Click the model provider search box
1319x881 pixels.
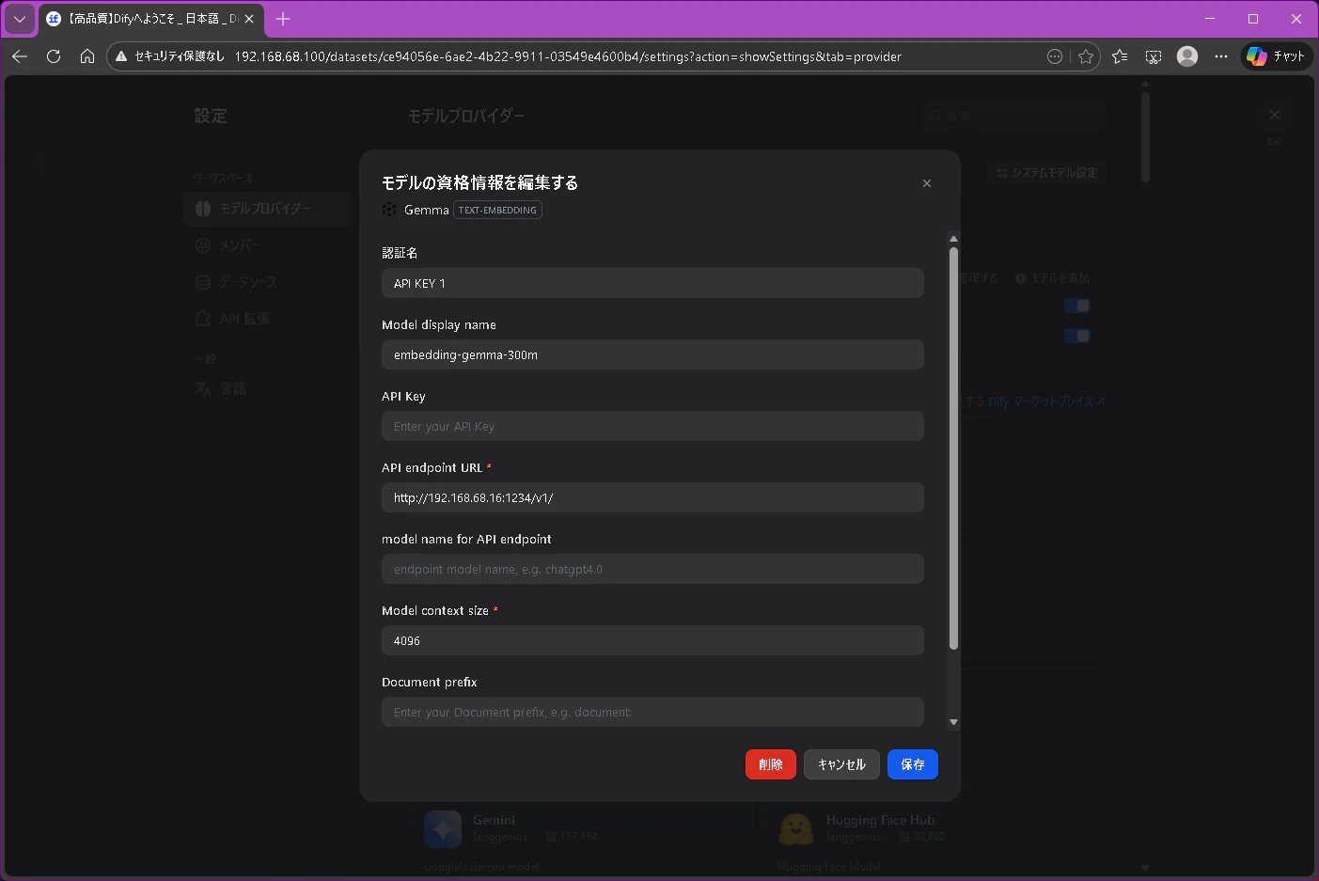(1013, 116)
